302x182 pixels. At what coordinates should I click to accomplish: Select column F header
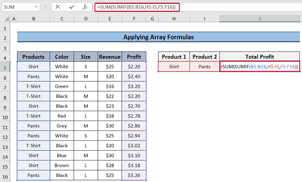click(134, 19)
